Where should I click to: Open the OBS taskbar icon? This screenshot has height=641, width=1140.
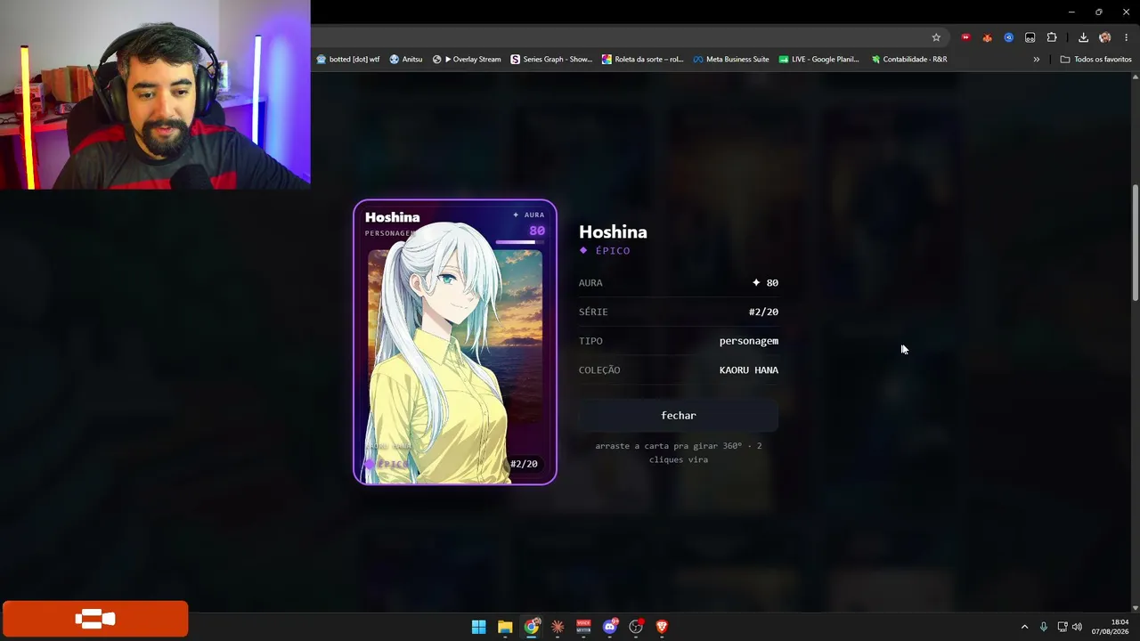pyautogui.click(x=636, y=627)
